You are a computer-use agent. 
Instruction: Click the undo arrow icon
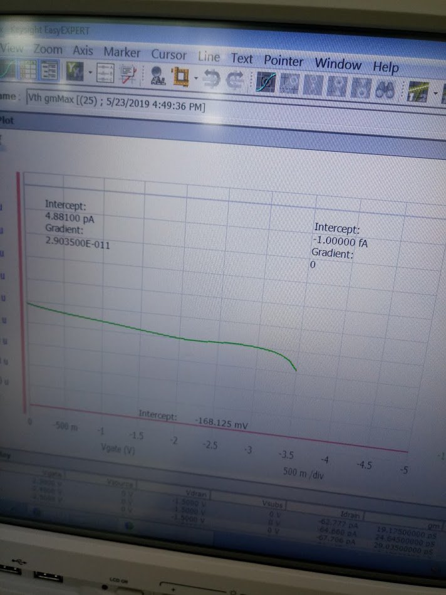(x=211, y=79)
